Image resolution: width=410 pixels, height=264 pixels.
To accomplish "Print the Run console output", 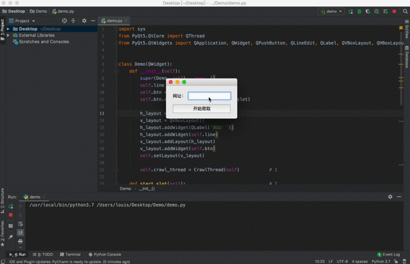I will coord(20,241).
